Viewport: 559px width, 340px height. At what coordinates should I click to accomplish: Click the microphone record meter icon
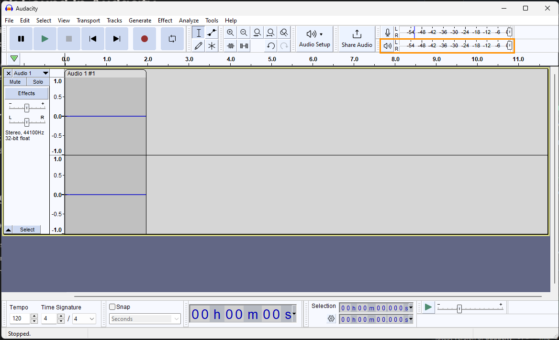coord(388,33)
